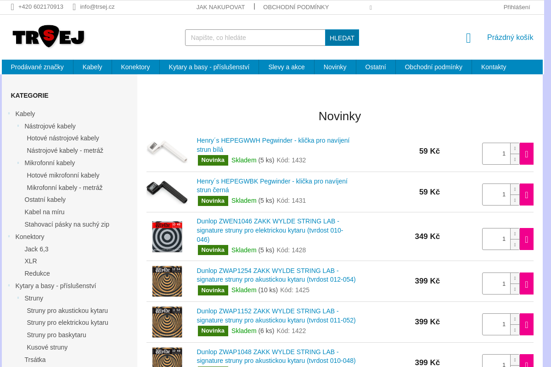Open black pegwinder product thumbnail
The height and width of the screenshot is (367, 551).
[x=167, y=192]
